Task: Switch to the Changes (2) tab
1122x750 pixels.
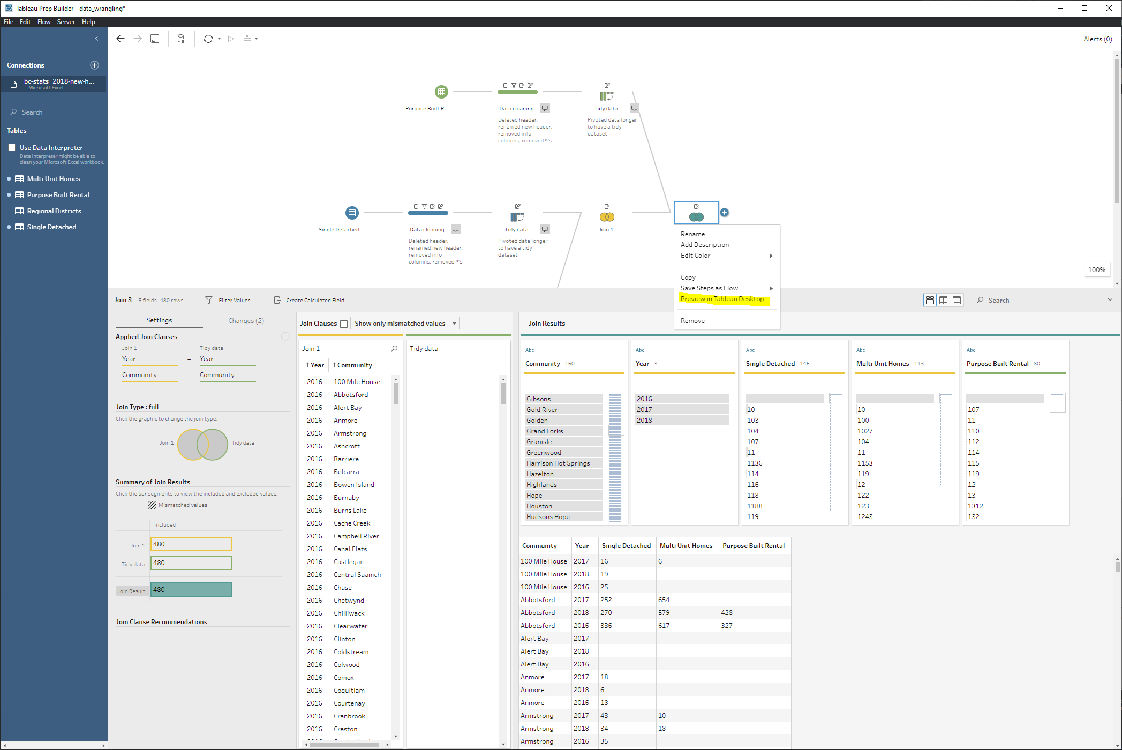Action: (x=246, y=321)
